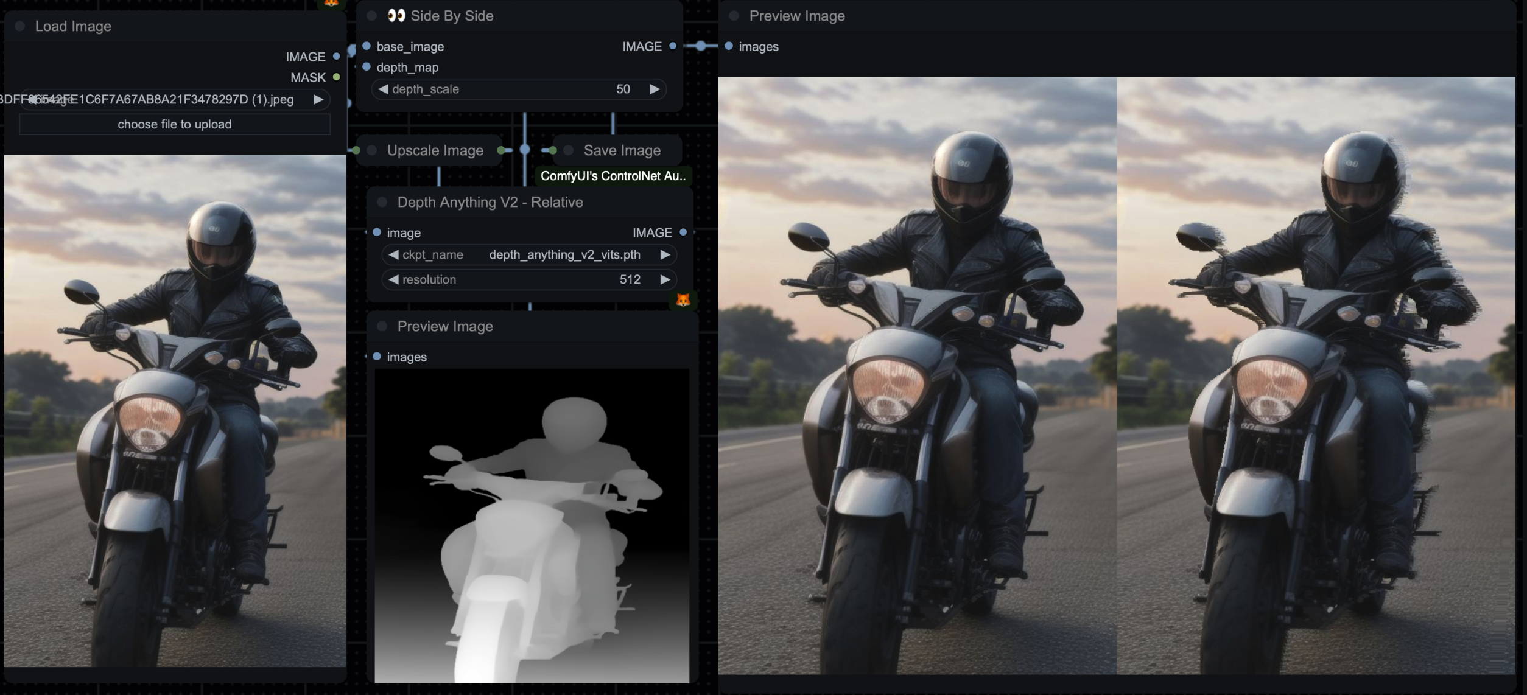Click Side By Side's base_image input socket

point(367,46)
